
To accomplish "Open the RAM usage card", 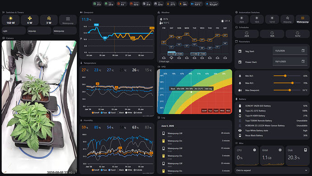I will [x=272, y=156].
